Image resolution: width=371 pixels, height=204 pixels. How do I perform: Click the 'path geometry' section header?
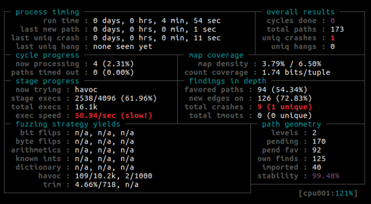click(291, 124)
